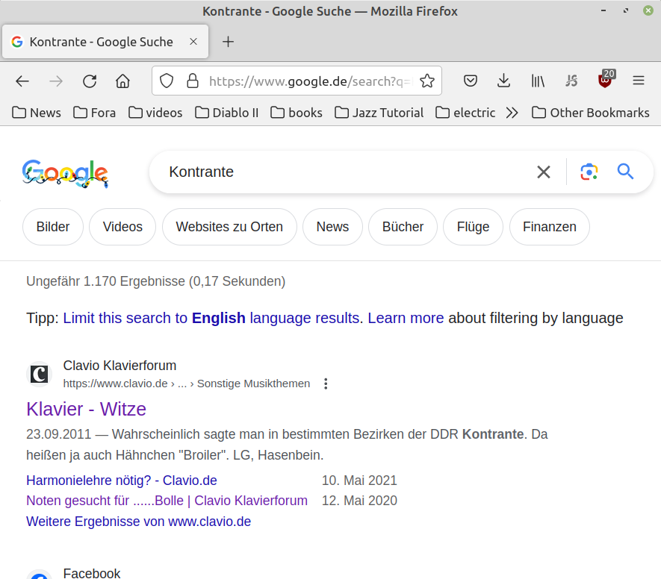661x579 pixels.
Task: Open the videos bookmarks folder
Action: pos(155,113)
